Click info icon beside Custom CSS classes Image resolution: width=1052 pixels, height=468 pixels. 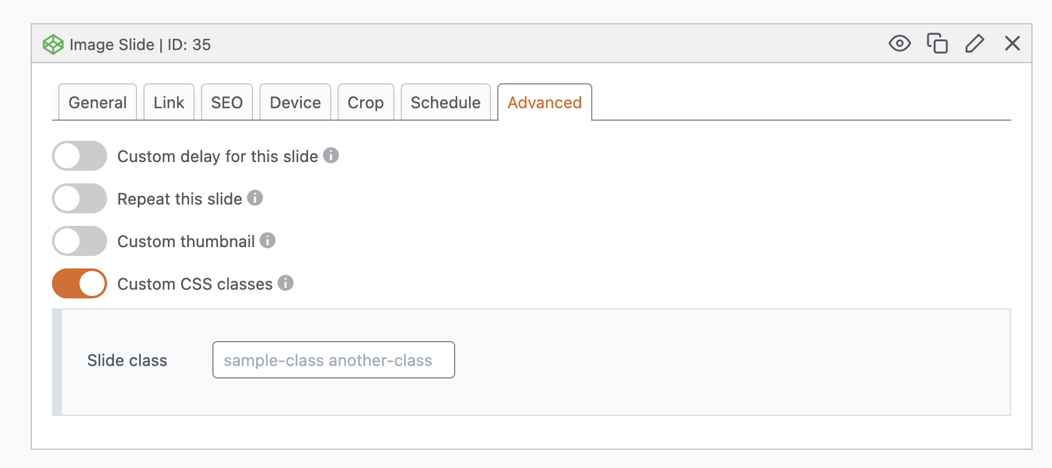[x=286, y=283]
